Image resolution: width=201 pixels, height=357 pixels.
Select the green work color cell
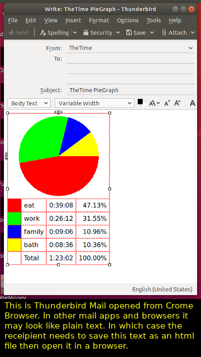(x=15, y=219)
